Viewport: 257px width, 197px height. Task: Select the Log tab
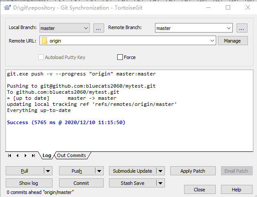[x=47, y=155]
